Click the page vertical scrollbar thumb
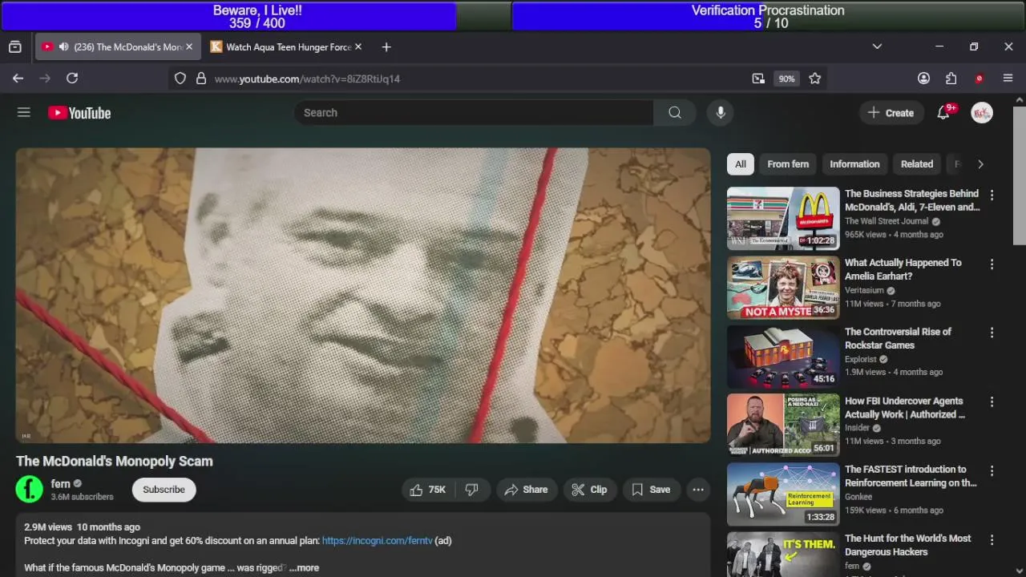This screenshot has width=1026, height=577. (1020, 175)
